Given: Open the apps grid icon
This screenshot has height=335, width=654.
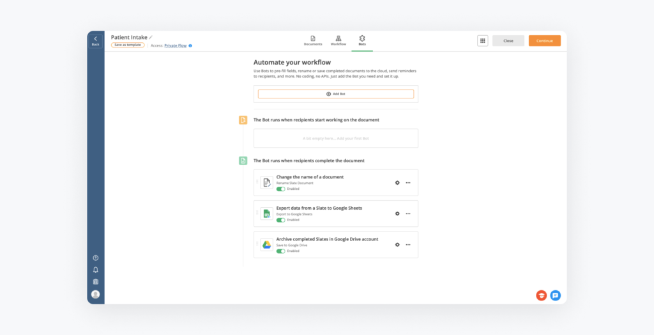Looking at the screenshot, I should tap(482, 40).
